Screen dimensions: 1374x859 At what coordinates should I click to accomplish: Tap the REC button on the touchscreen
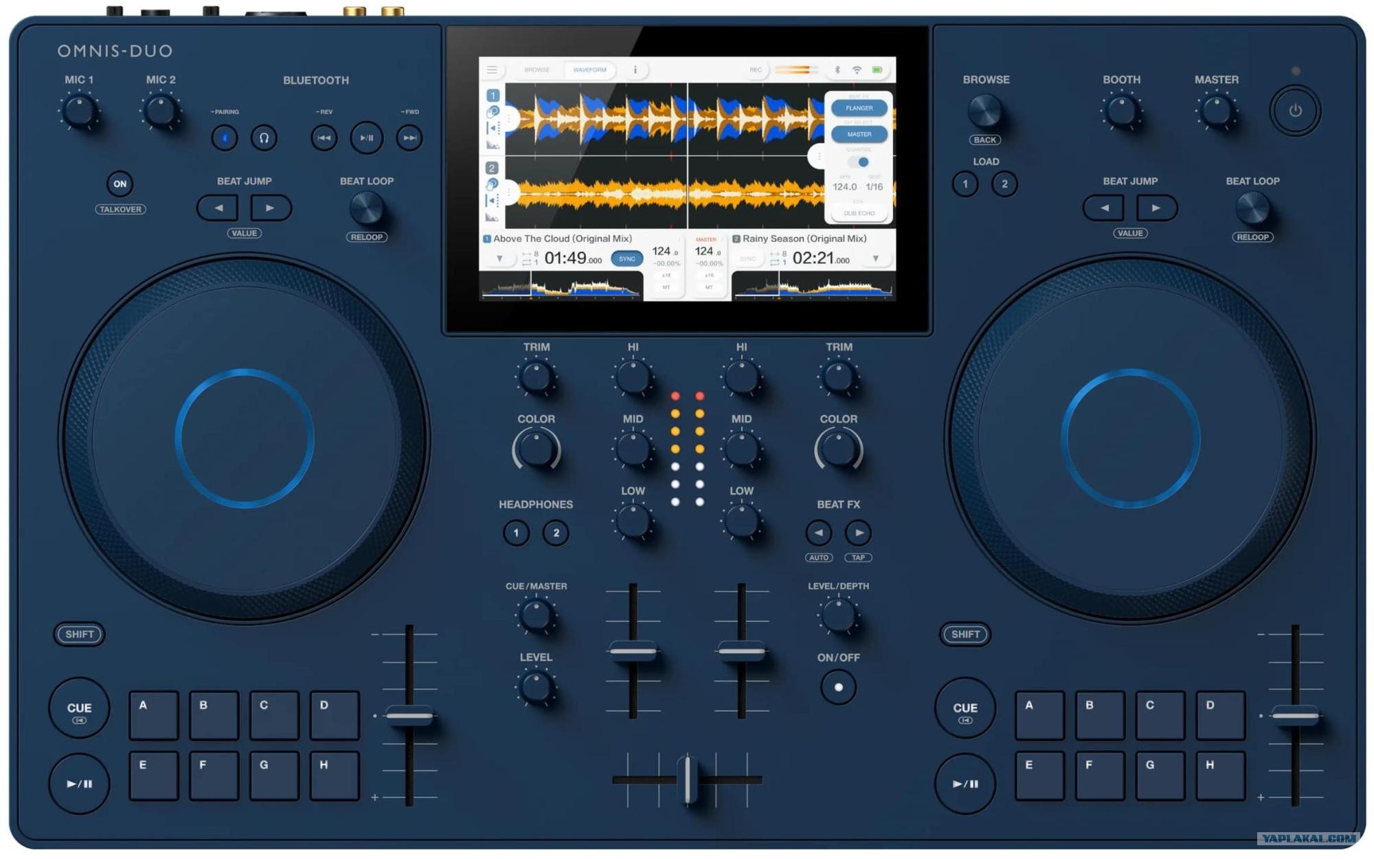[755, 70]
